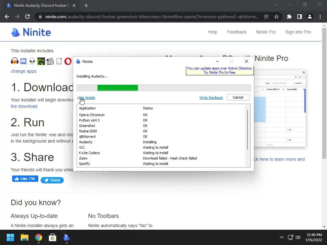The height and width of the screenshot is (245, 327).
Task: Select the VLC row
Action: (161, 147)
